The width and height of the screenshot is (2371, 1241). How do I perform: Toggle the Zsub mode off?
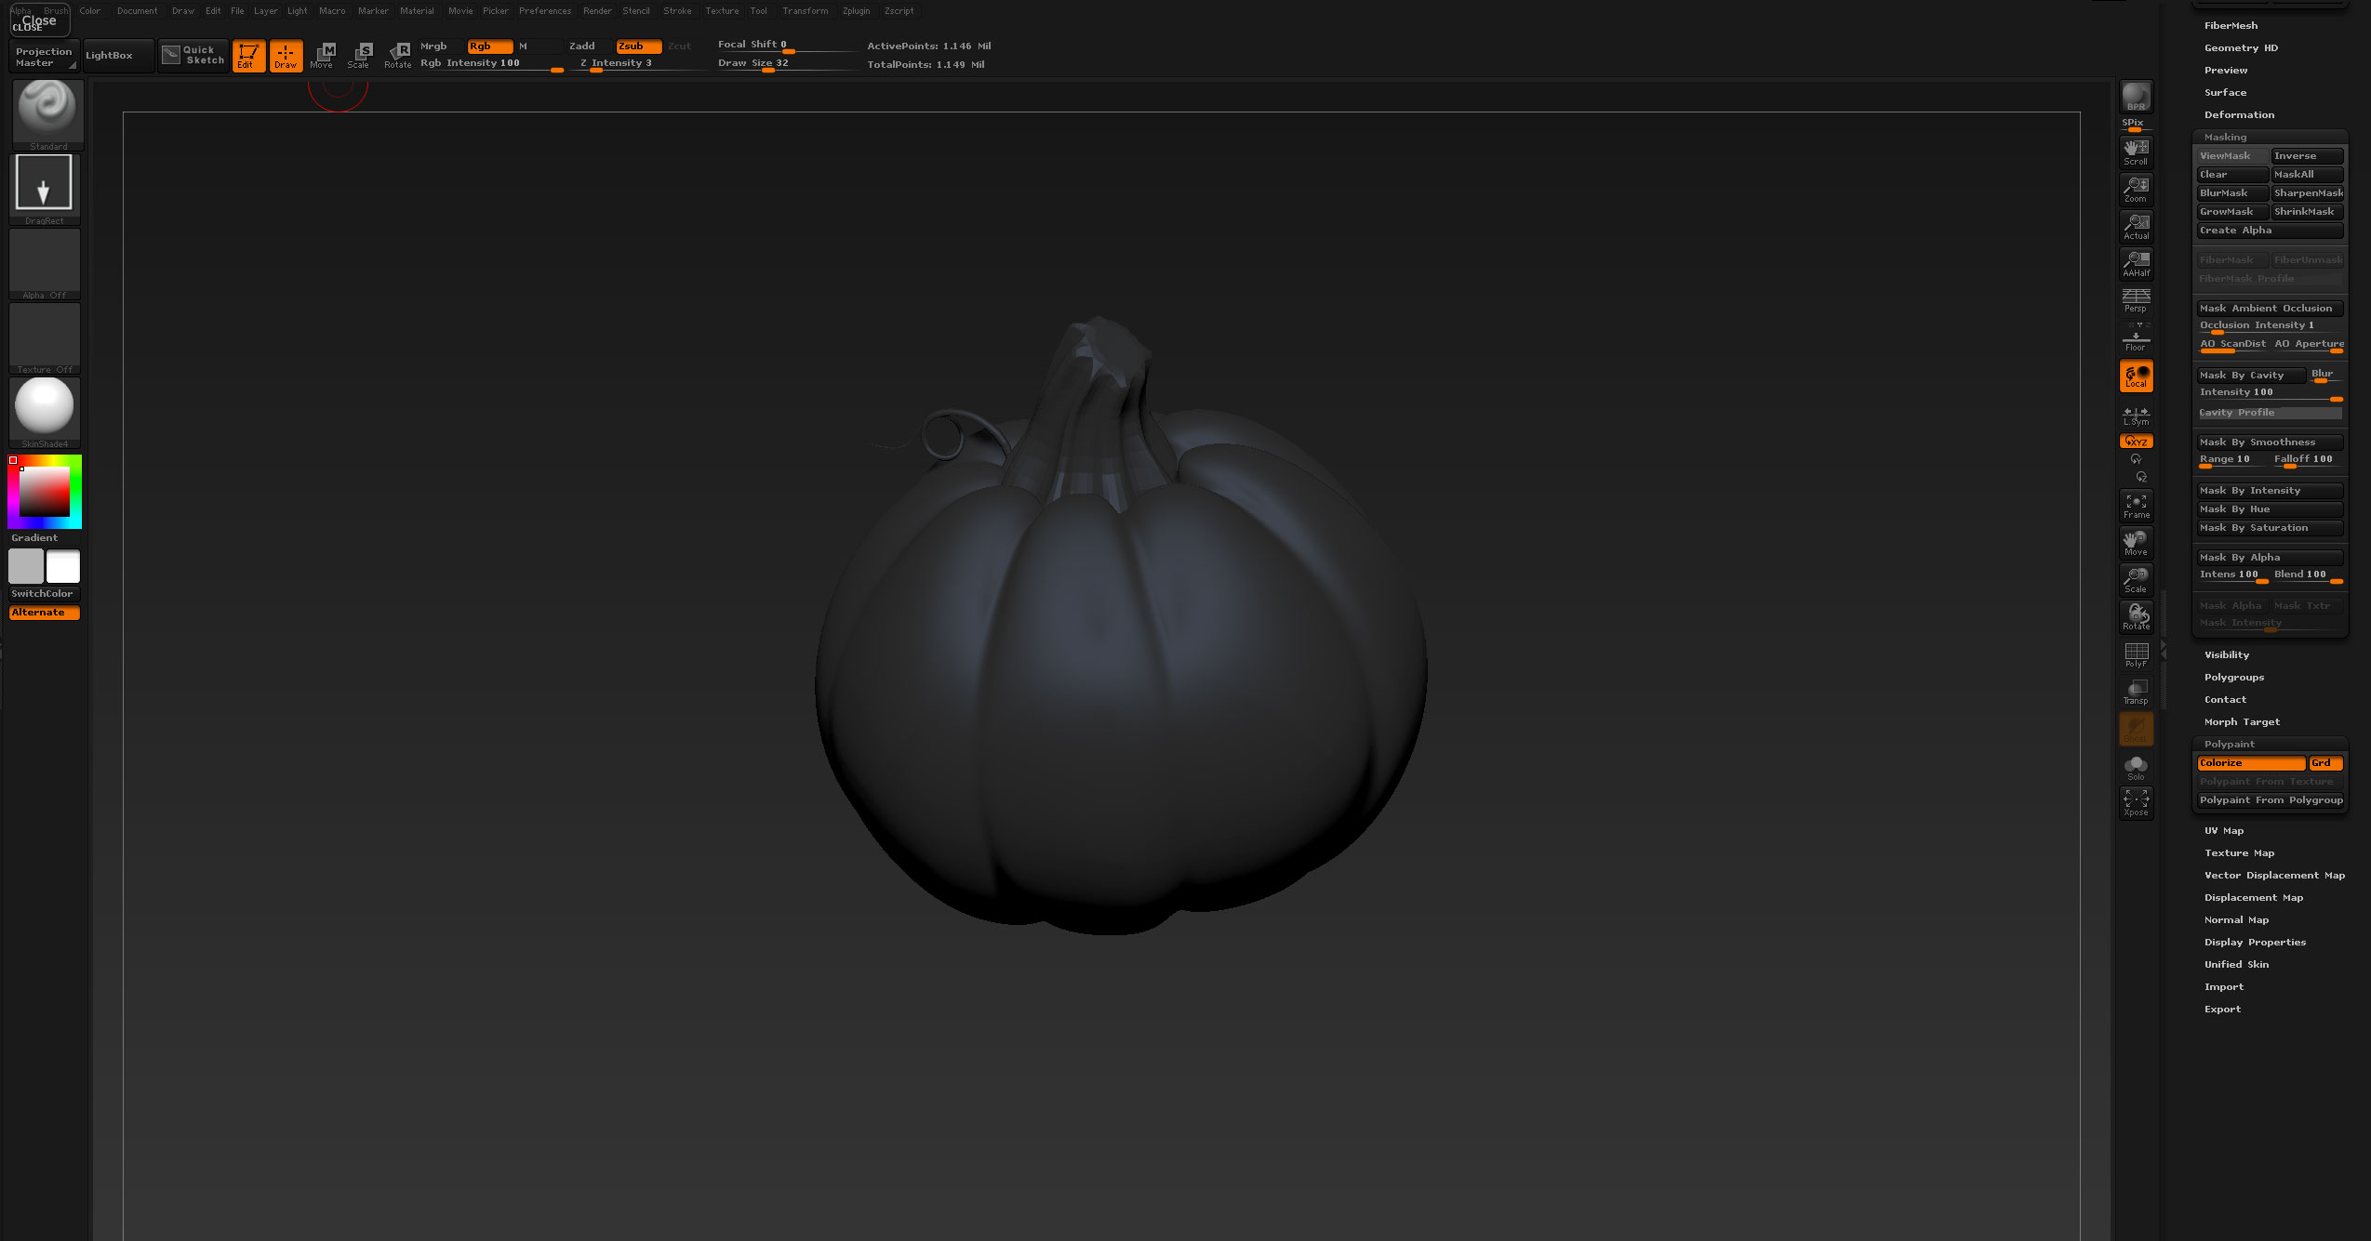pyautogui.click(x=638, y=46)
